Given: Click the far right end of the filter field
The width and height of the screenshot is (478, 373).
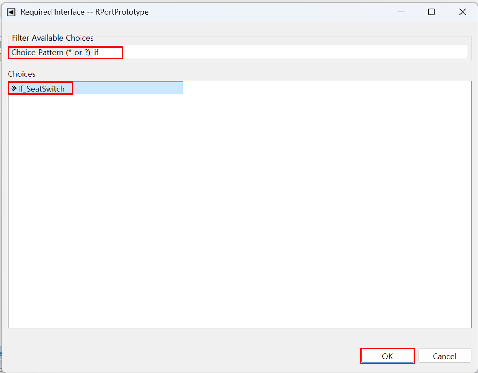Looking at the screenshot, I should click(x=462, y=52).
